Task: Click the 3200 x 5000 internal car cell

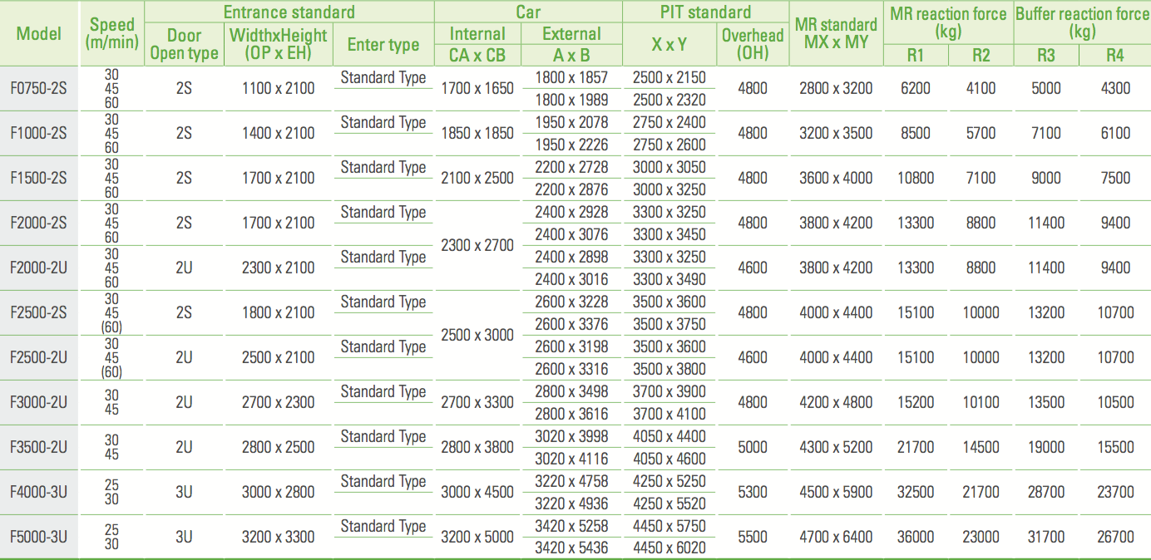Action: pyautogui.click(x=477, y=537)
